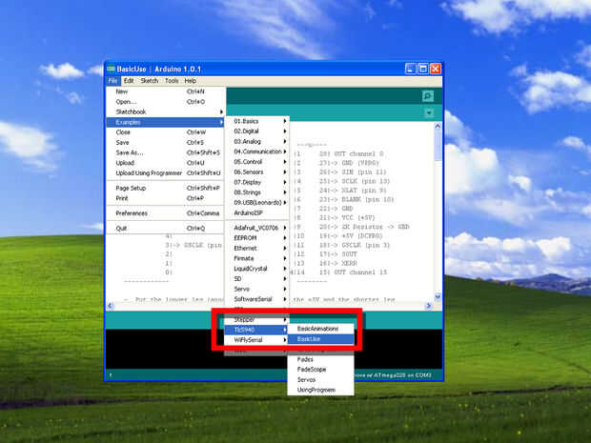Image resolution: width=591 pixels, height=443 pixels.
Task: Choose Close from the File menu
Action: click(x=166, y=132)
